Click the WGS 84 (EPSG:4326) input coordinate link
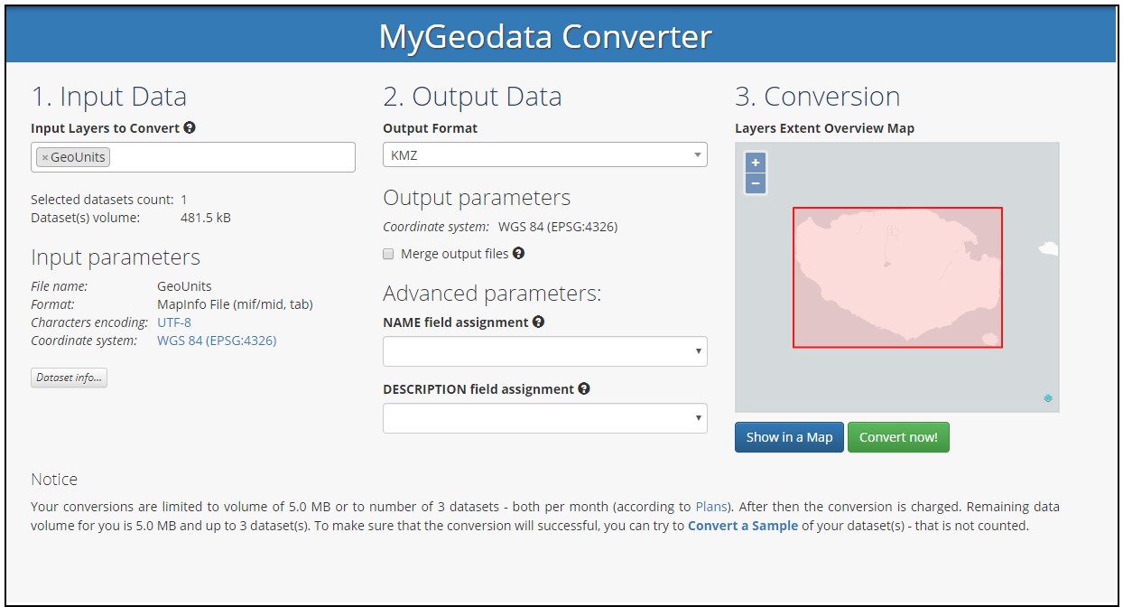Image resolution: width=1123 pixels, height=607 pixels. tap(217, 341)
